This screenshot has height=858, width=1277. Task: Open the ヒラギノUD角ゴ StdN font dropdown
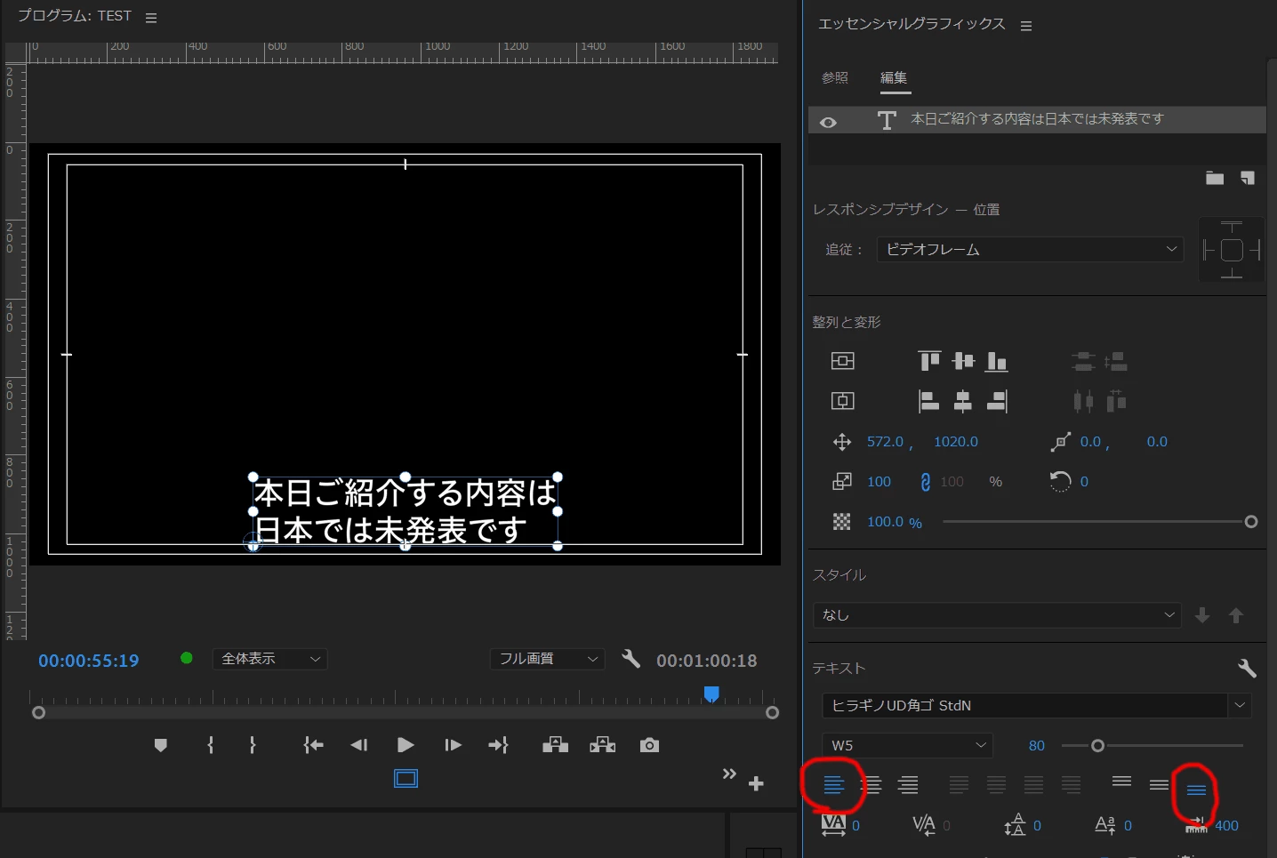(1037, 705)
